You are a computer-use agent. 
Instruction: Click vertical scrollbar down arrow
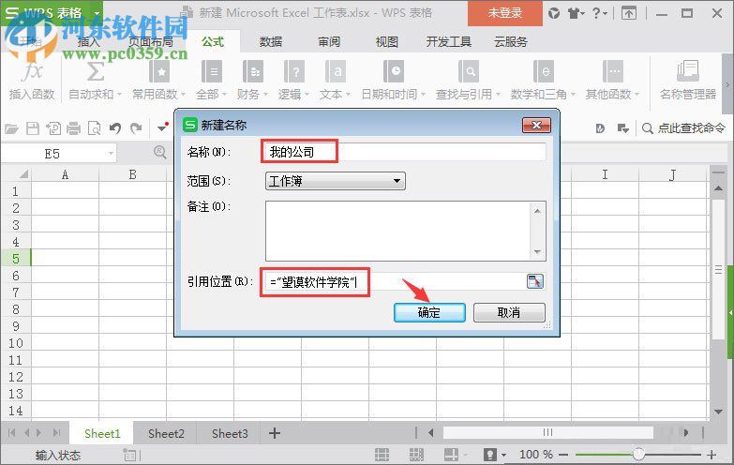tap(719, 412)
